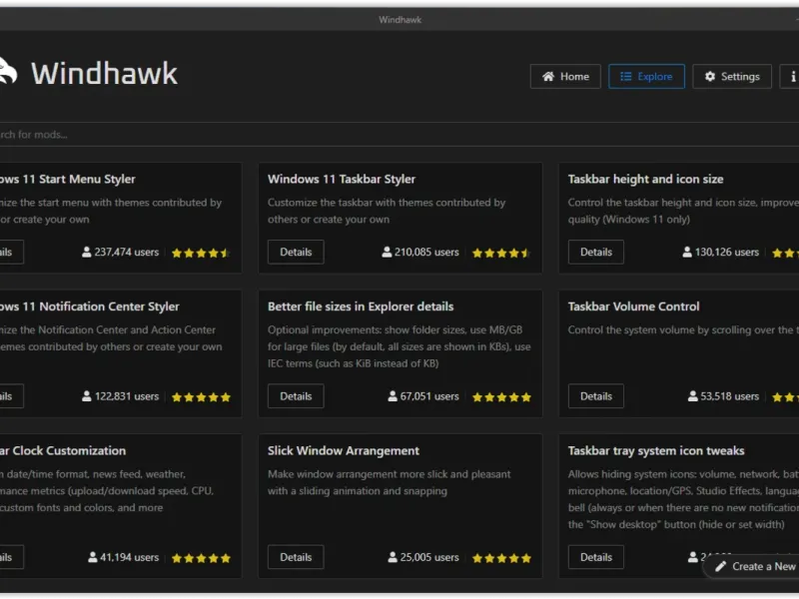Open Details for Taskbar tray system icon tweaks
Viewport: 799px width, 599px height.
point(595,557)
